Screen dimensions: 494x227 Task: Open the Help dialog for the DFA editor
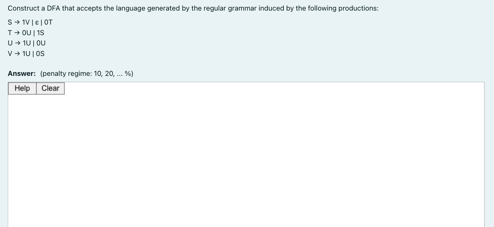(22, 88)
